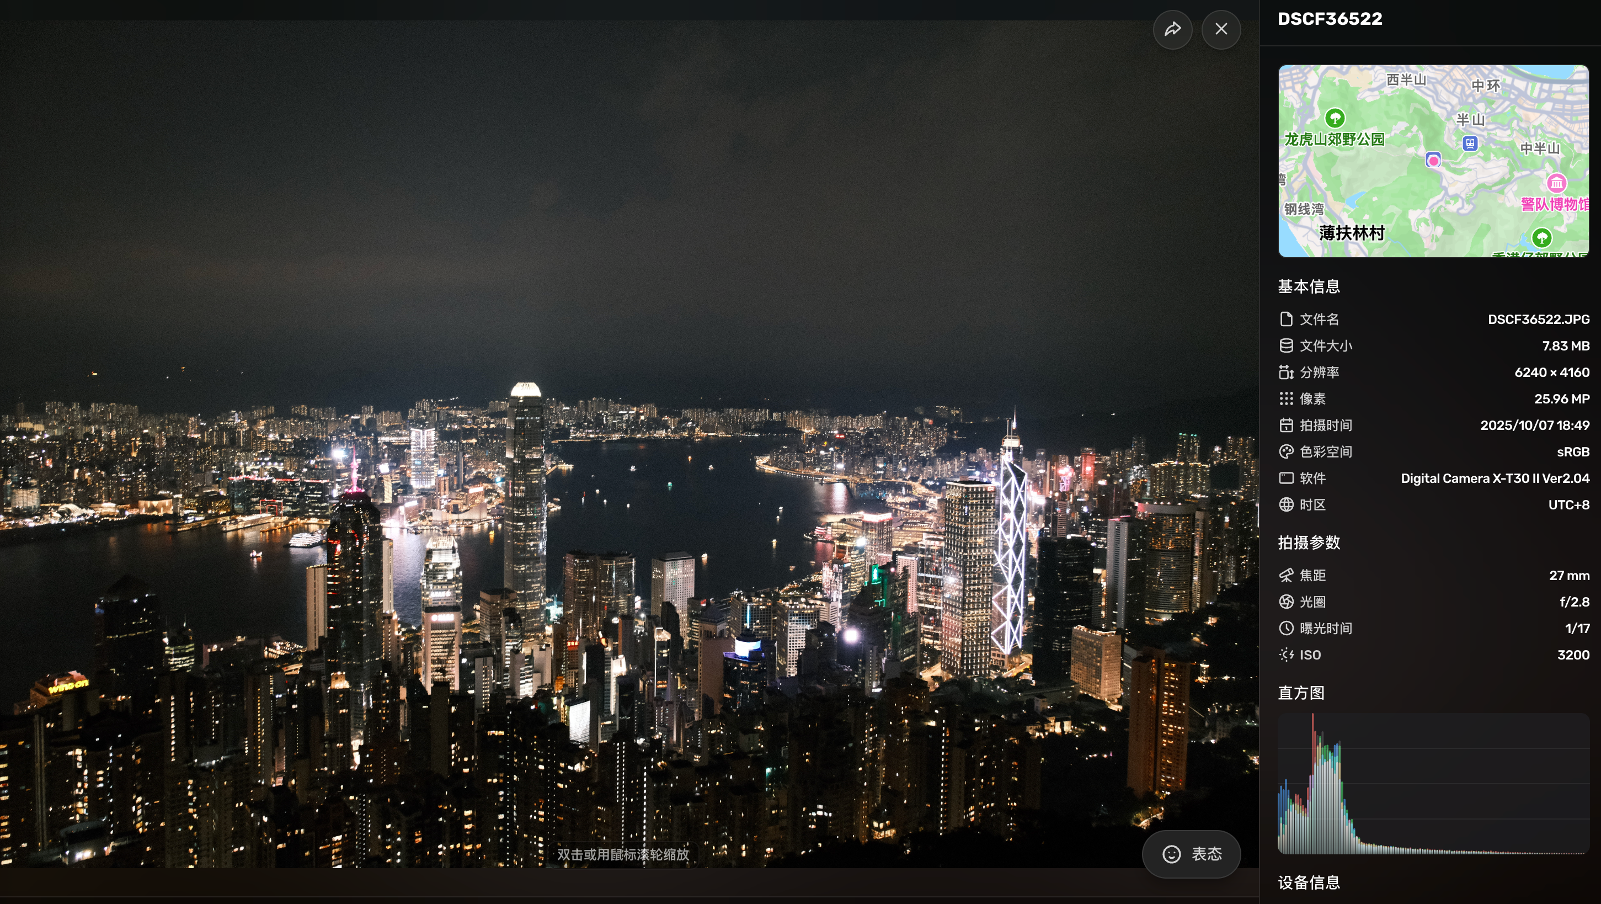
Task: Click the file icon beside 文件名
Action: click(1286, 319)
